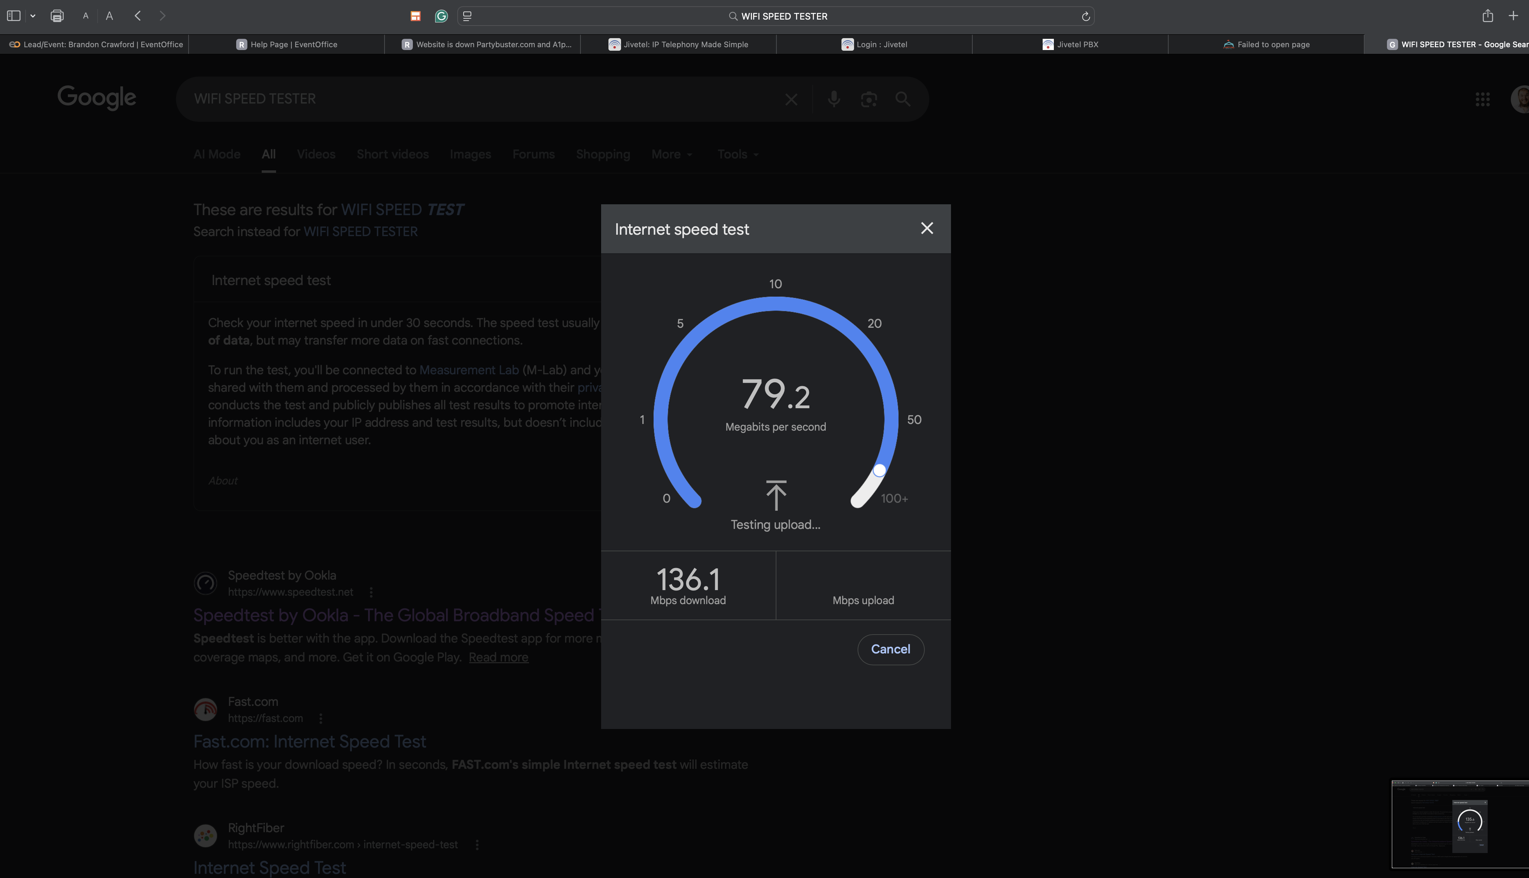Open options menu for Speedtest by Ookla

pos(371,592)
